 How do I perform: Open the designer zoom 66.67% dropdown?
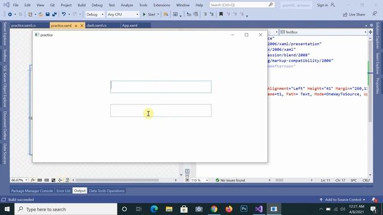[19, 180]
